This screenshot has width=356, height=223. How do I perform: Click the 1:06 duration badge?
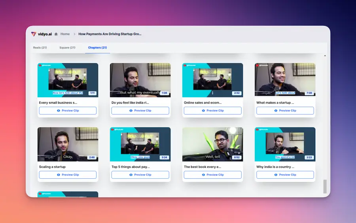165,93
